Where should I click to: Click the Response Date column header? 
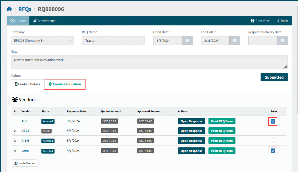(76, 111)
